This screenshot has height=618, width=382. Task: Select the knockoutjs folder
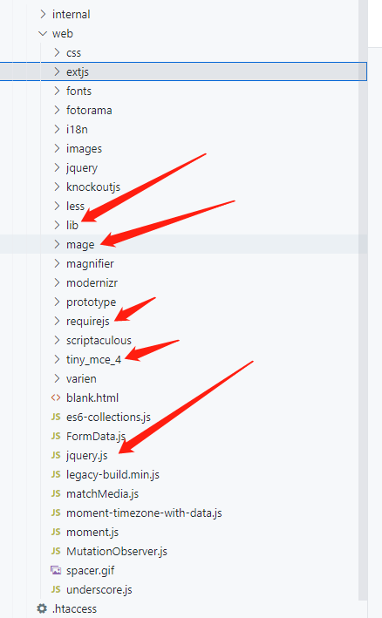(x=93, y=187)
